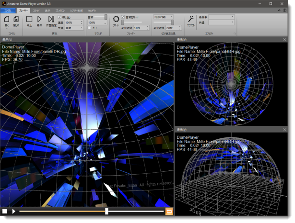The height and width of the screenshot is (223, 295).
Task: Switch to the Slide (スライド) ribbon tab
Action: (36, 11)
